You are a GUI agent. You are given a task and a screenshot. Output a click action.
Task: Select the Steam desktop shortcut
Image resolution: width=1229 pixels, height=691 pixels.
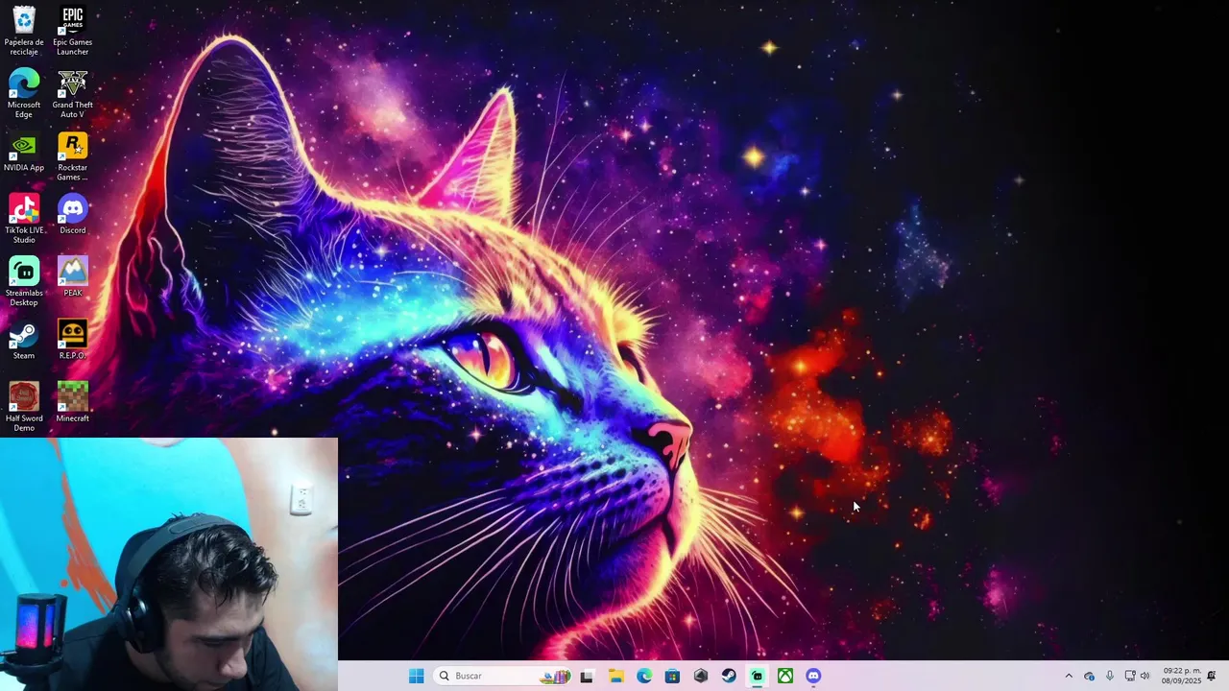pyautogui.click(x=24, y=341)
